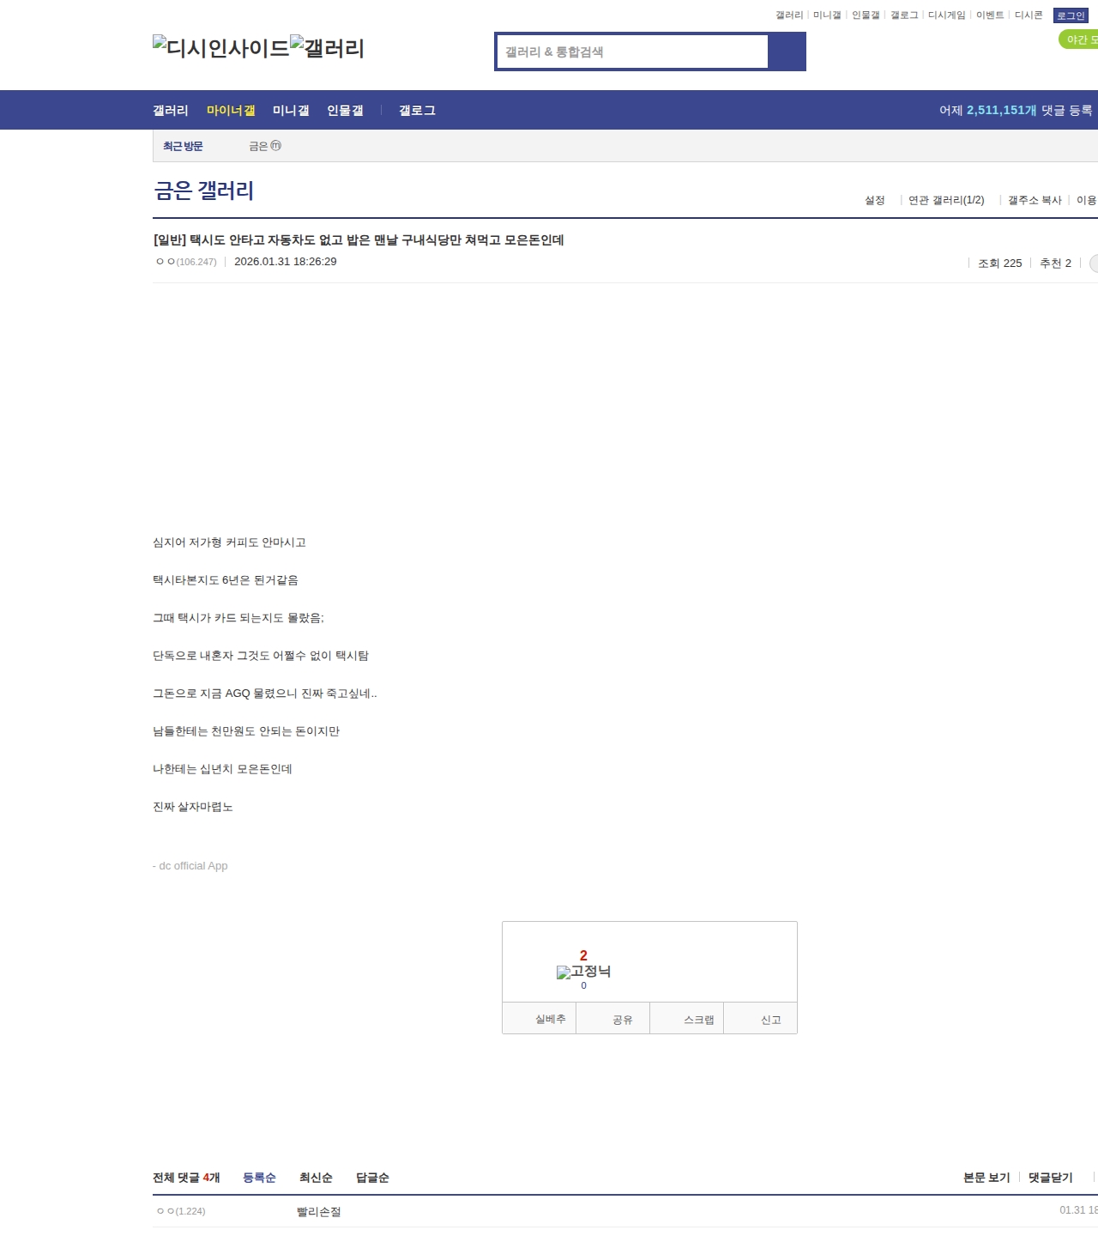Select 미니갤 in the blue navigation bar
The height and width of the screenshot is (1236, 1098).
pyautogui.click(x=291, y=110)
